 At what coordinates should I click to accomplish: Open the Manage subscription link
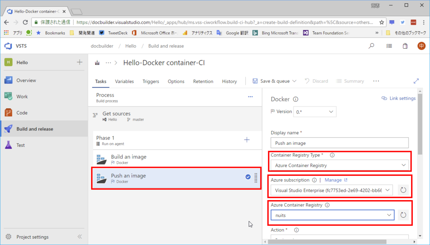click(336, 180)
